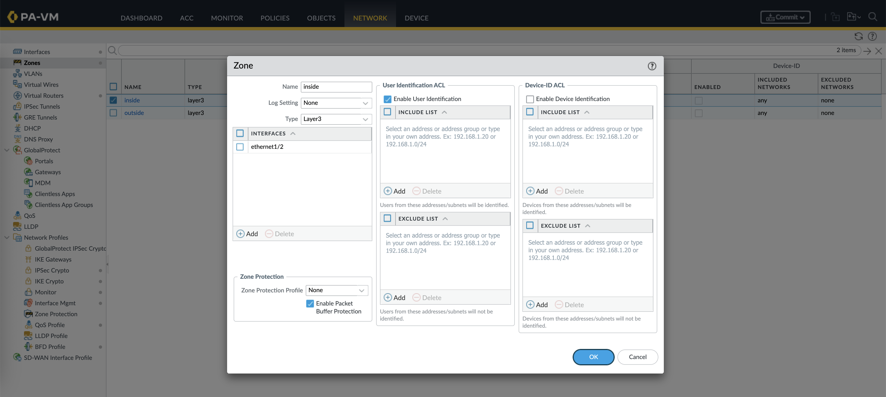The width and height of the screenshot is (886, 397).
Task: Click into the zone Name field
Action: tap(336, 87)
